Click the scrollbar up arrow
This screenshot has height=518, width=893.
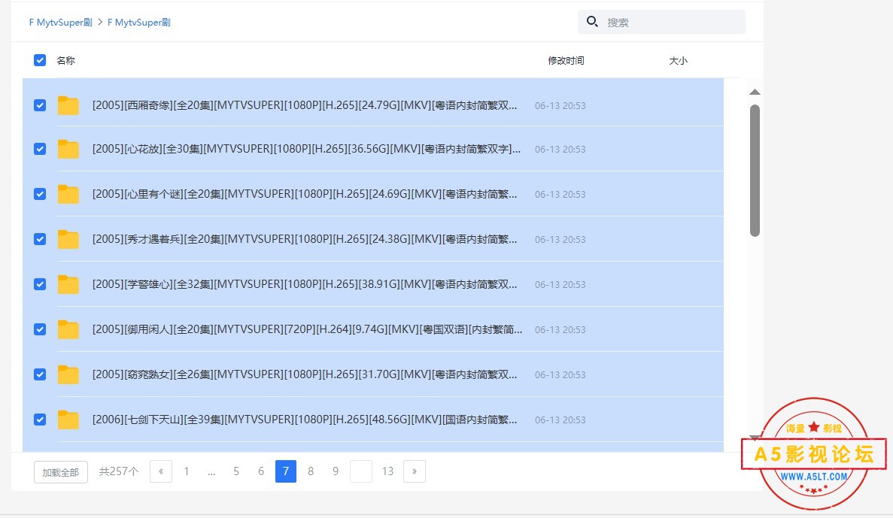click(x=755, y=92)
